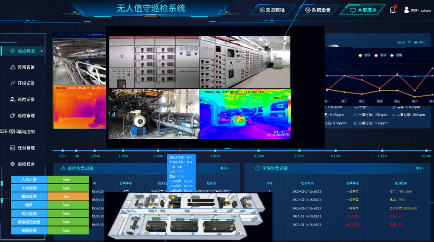Screen dimensions: 434x242
Task: Toggle the 烟雾检测 false status cell
Action: [x=68, y=230]
